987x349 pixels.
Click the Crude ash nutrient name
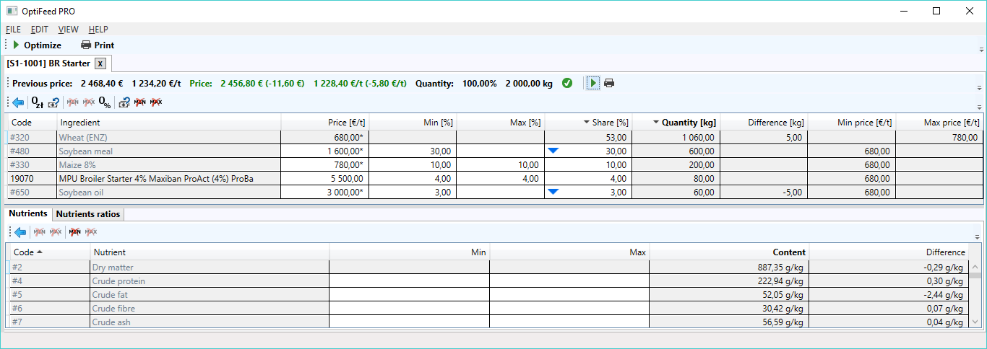click(x=111, y=322)
